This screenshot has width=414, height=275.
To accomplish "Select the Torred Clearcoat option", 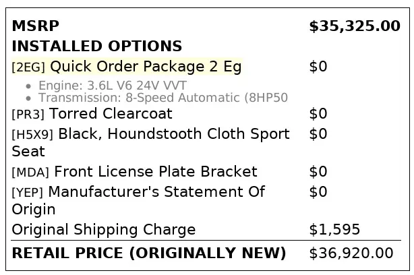I will pos(111,114).
